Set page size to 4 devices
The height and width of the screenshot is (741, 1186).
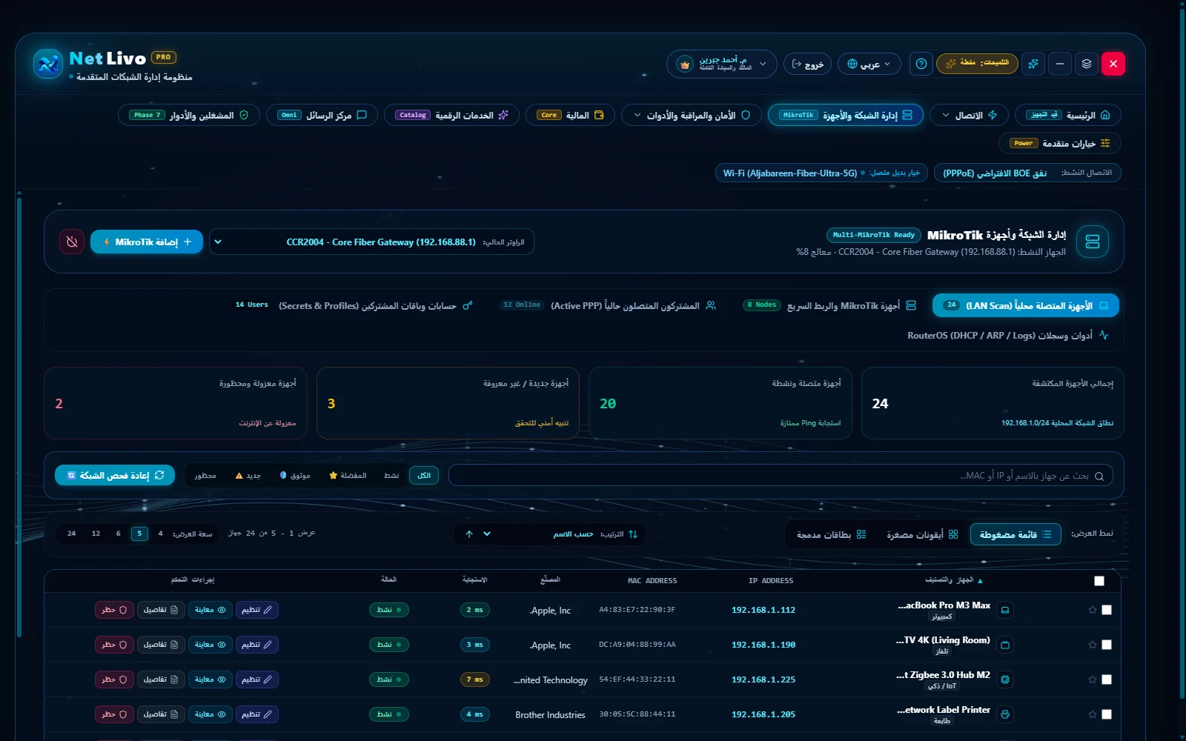[x=160, y=534]
